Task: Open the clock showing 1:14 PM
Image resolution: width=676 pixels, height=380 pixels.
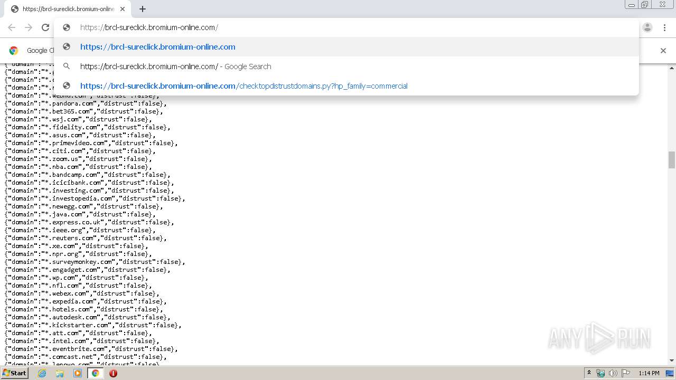Action: coord(649,373)
